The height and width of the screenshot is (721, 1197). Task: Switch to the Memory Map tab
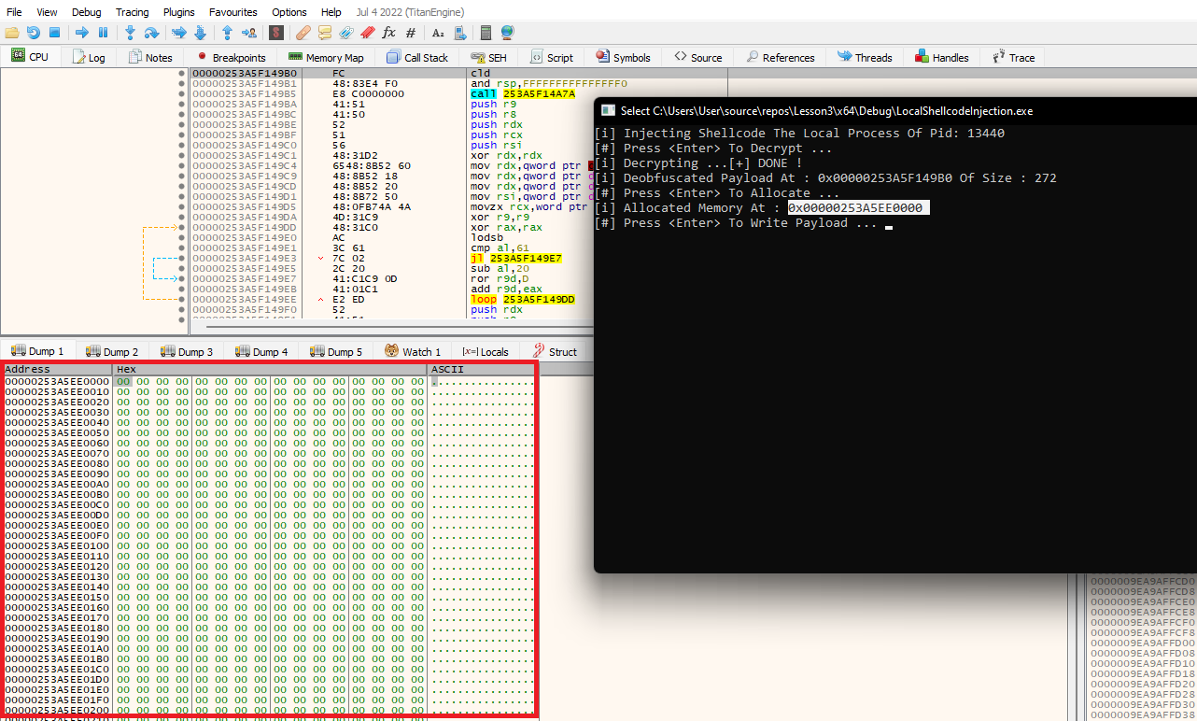pos(326,57)
